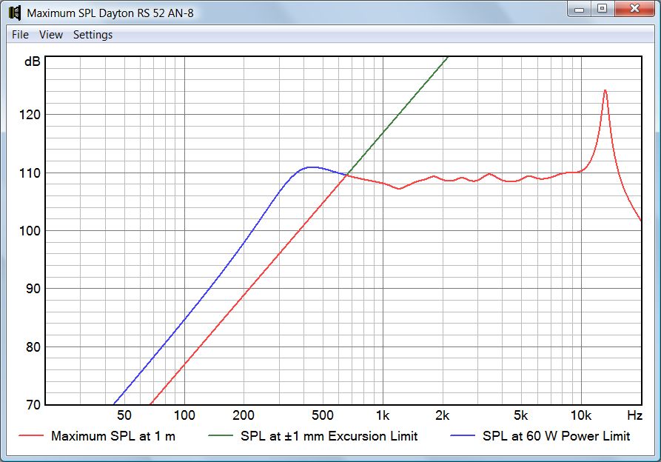Viewport: 661px width, 462px height.
Task: Click the blue power limit curve's hump near 500 Hz
Action: (312, 167)
